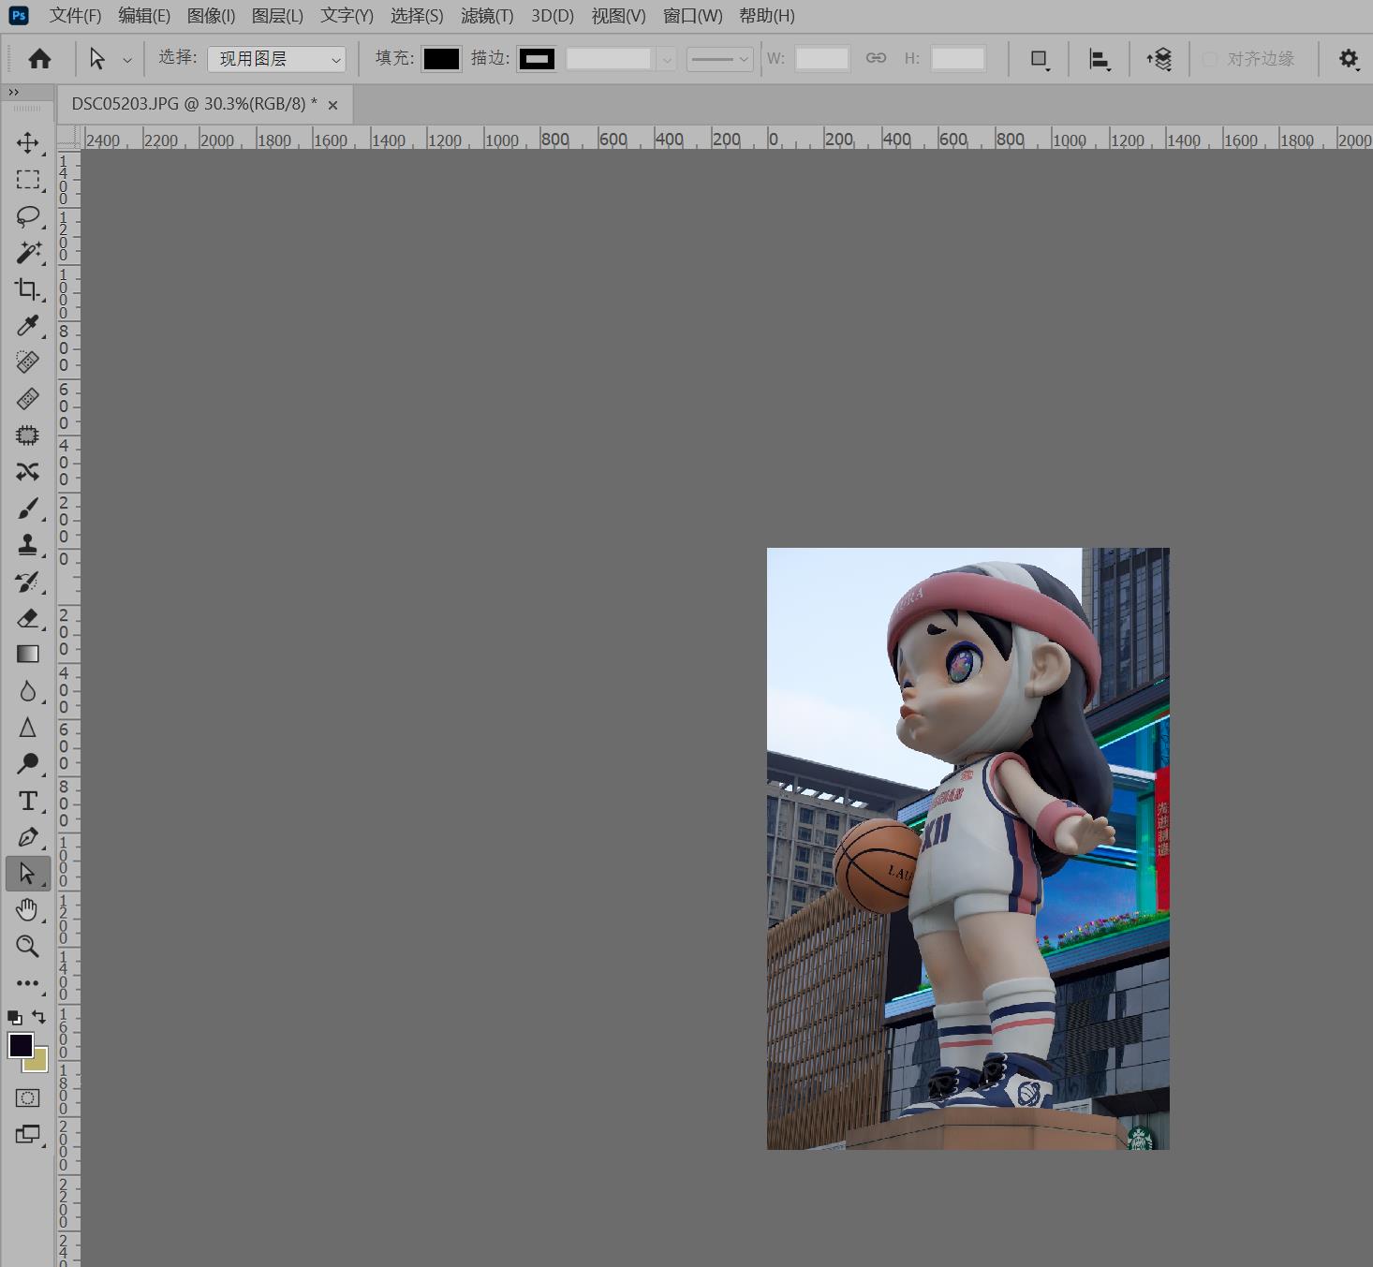Open path arrangement options
1373x1267 pixels.
1159,59
